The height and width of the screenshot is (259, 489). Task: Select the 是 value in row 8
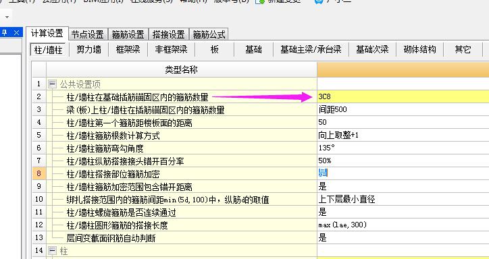403,173
